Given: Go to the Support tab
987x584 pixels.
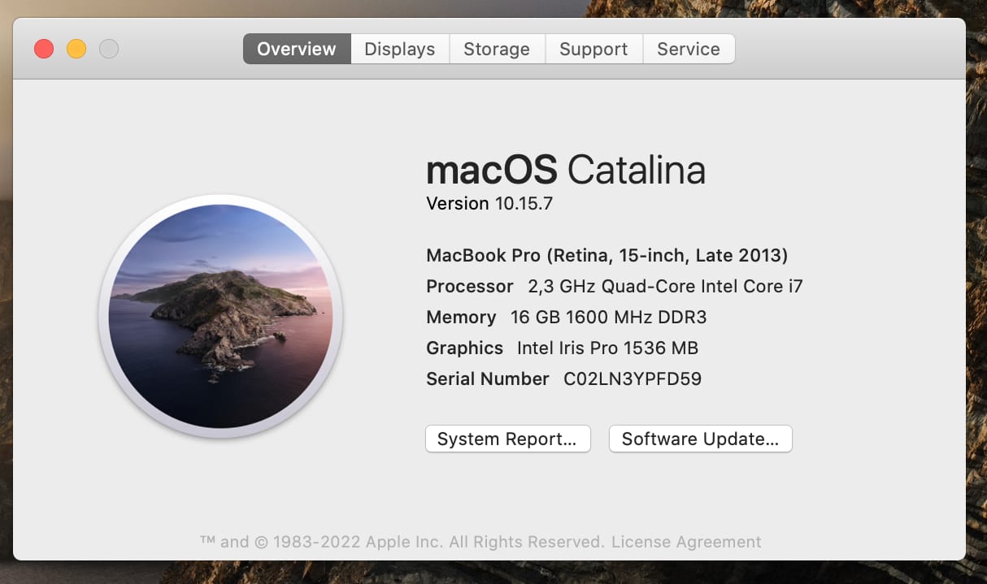Looking at the screenshot, I should click(594, 49).
